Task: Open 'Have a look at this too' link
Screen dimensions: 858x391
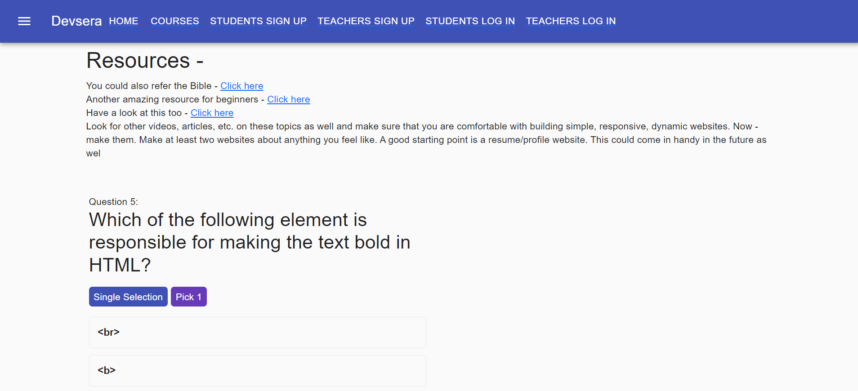Action: pyautogui.click(x=212, y=113)
